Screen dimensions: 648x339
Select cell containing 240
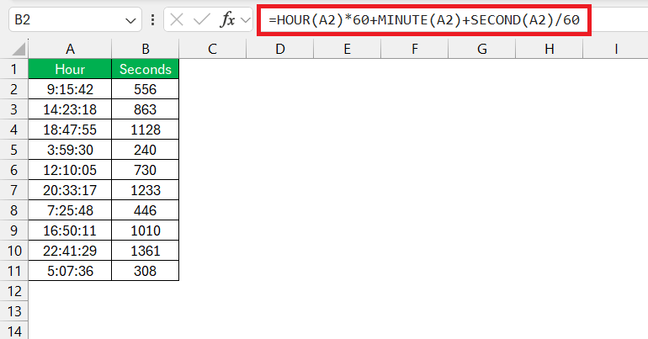point(145,150)
